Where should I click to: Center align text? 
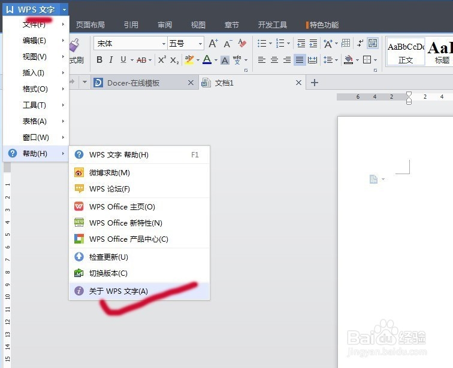[274, 60]
